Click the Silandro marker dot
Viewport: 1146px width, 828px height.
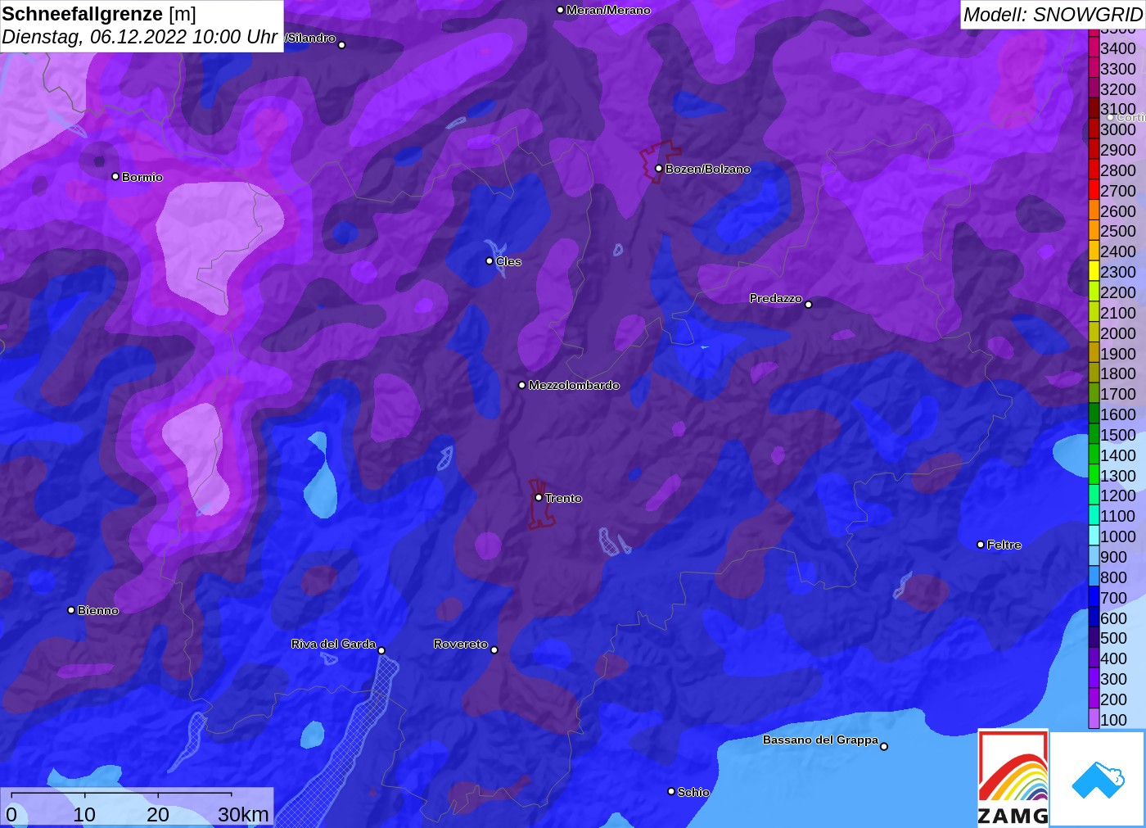[342, 45]
